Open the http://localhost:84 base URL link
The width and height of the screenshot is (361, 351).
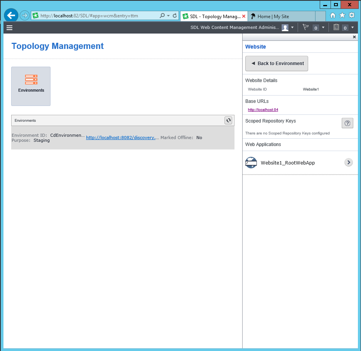tap(263, 110)
